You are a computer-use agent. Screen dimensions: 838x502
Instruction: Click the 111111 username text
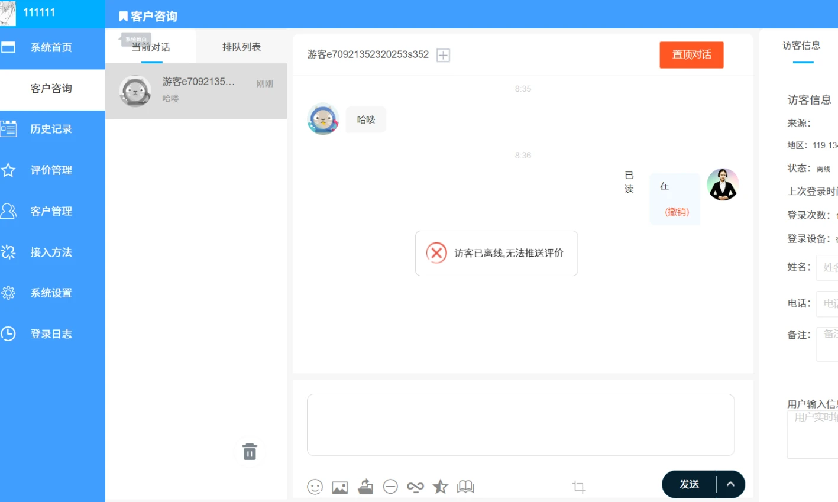(x=39, y=12)
